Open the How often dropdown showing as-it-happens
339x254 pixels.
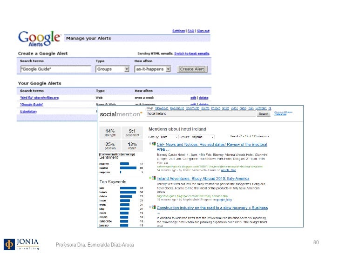click(153, 69)
